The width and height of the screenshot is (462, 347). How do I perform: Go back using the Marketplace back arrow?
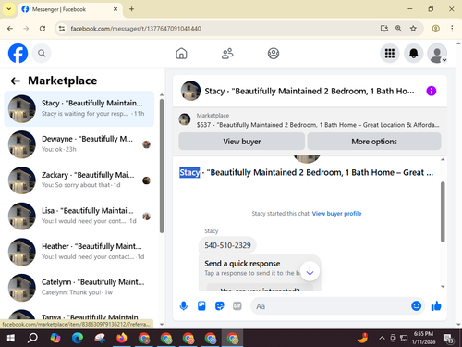(x=16, y=81)
